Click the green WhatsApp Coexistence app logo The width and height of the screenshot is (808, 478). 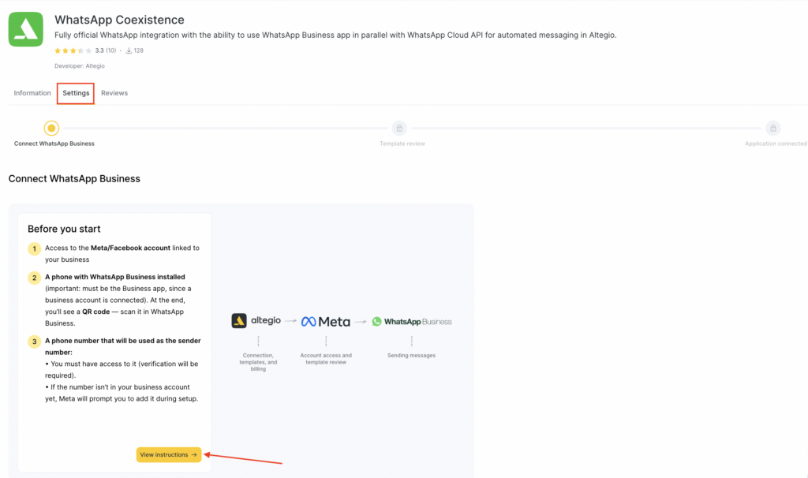26,29
